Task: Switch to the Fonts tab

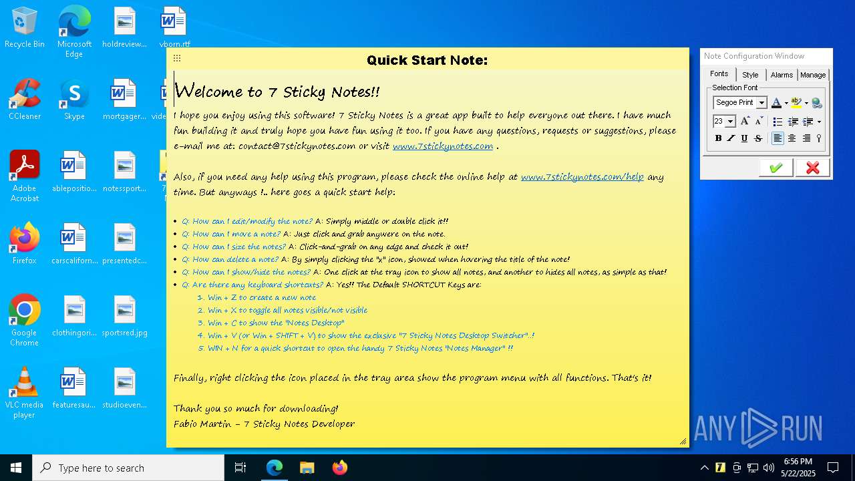Action: pyautogui.click(x=719, y=74)
